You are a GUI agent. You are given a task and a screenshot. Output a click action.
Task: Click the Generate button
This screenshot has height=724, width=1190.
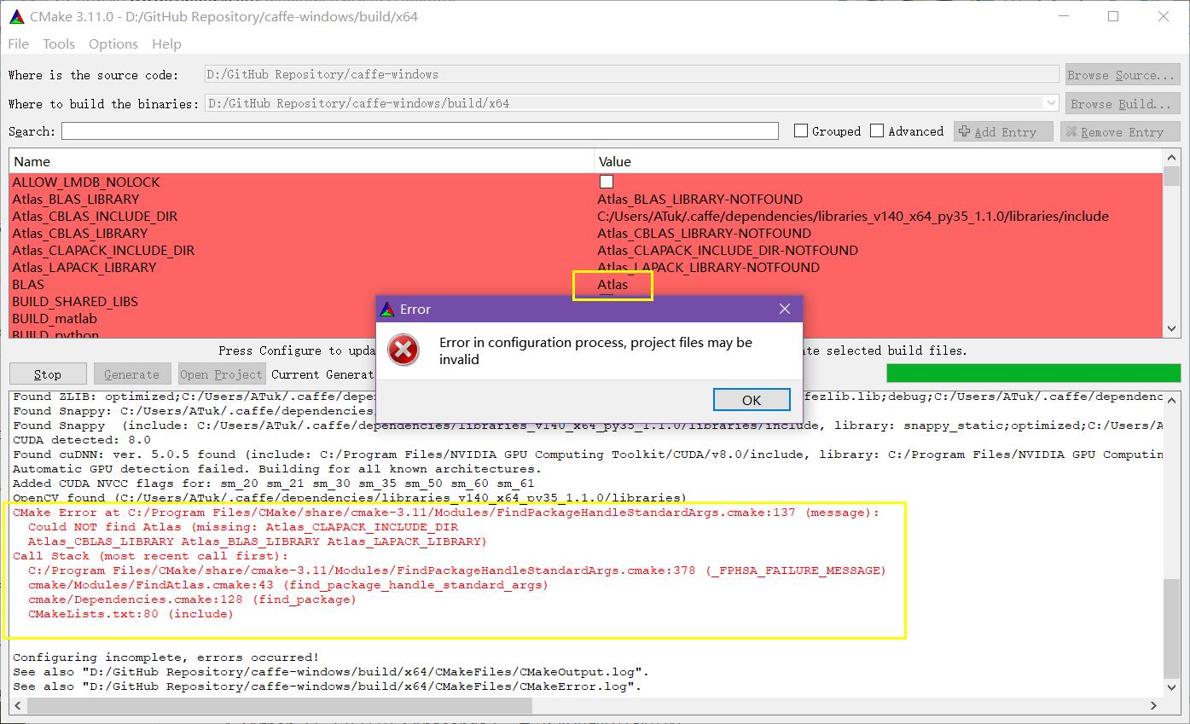point(131,374)
